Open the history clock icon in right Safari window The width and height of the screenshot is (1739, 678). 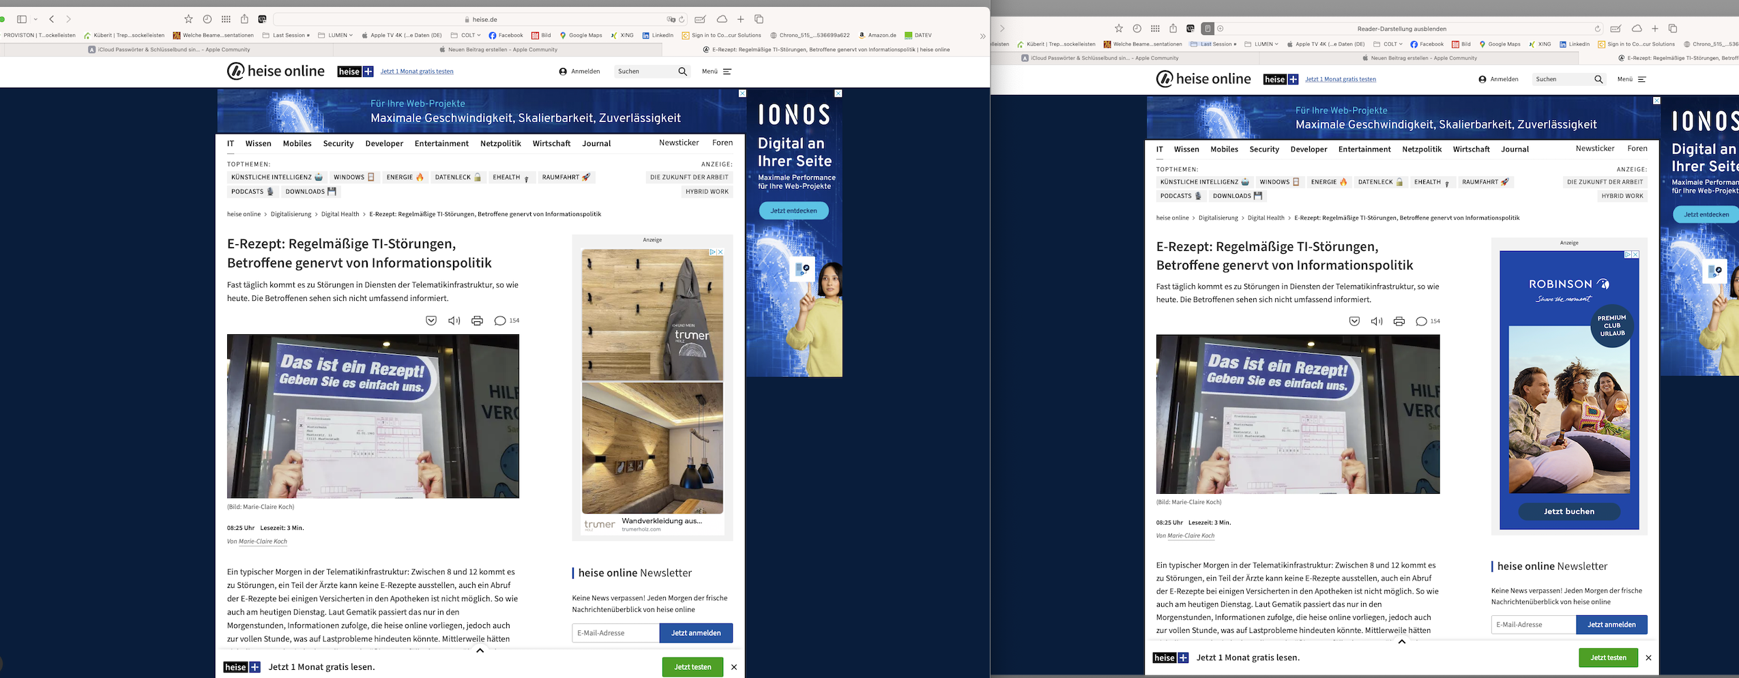1137,29
